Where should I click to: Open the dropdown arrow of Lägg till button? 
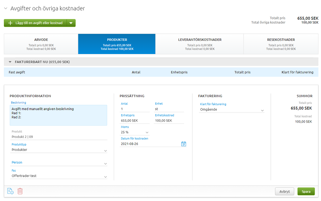[71, 23]
